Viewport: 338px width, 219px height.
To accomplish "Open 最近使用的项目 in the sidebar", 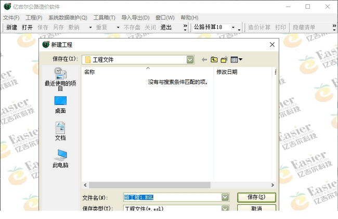I will coord(60,79).
